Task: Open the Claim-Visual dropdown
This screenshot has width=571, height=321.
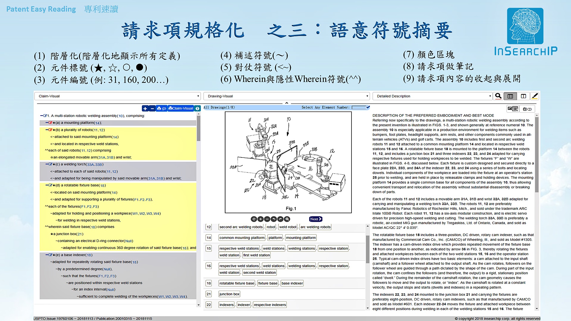Action: pos(117,96)
